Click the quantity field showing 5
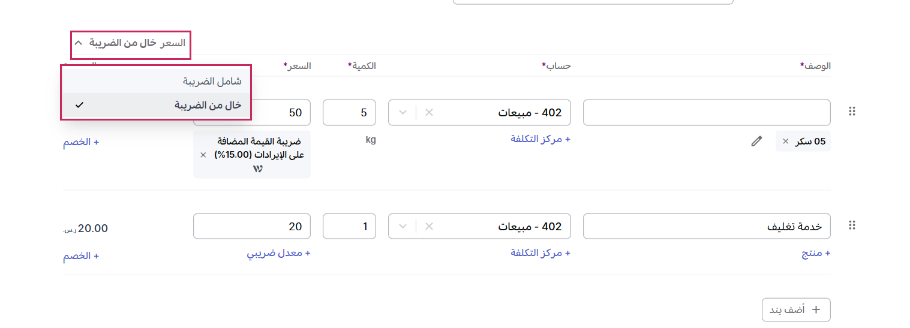 click(x=349, y=113)
